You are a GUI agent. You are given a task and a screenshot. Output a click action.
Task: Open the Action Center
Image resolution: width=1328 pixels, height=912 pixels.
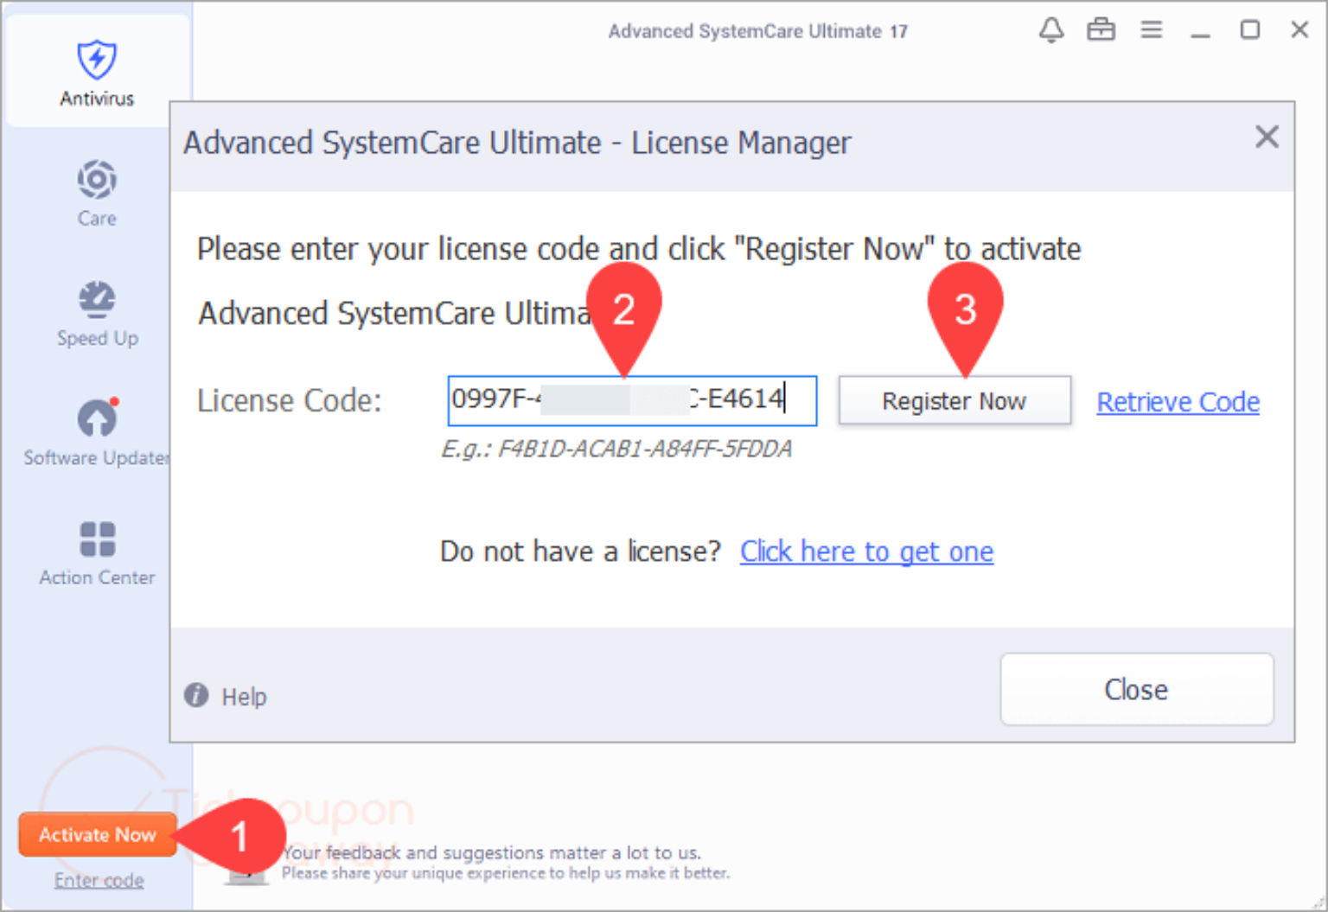[96, 549]
